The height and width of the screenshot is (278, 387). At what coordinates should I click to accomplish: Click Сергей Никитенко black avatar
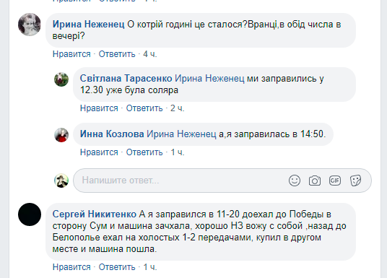pos(30,214)
